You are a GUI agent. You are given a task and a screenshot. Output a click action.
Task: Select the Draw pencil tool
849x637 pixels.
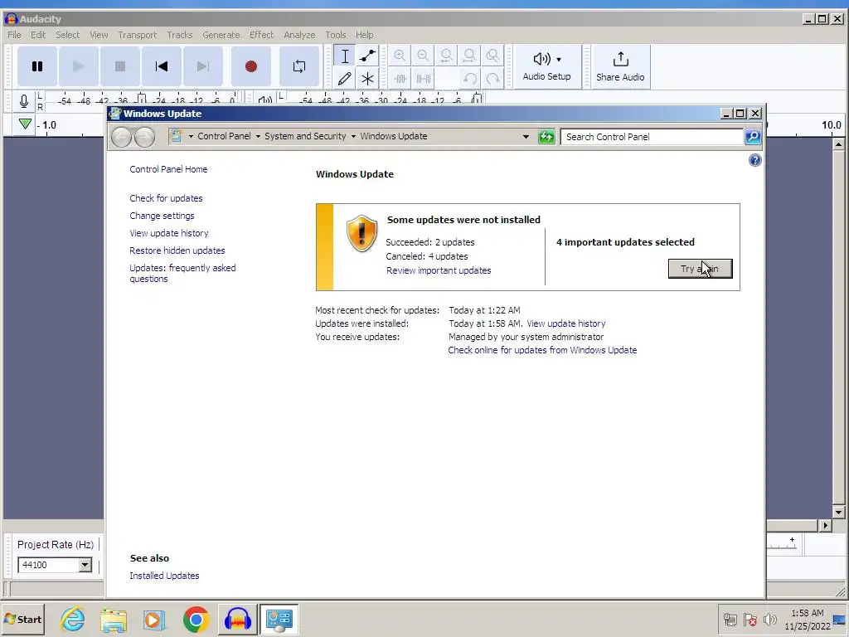344,79
